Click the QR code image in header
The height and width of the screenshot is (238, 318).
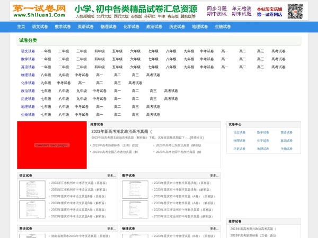[x=295, y=11]
